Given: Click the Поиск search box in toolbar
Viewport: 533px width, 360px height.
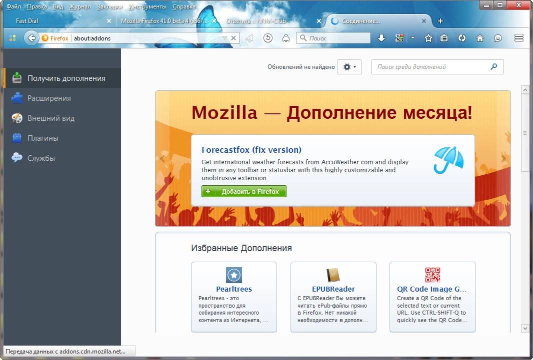Looking at the screenshot, I should pyautogui.click(x=333, y=38).
